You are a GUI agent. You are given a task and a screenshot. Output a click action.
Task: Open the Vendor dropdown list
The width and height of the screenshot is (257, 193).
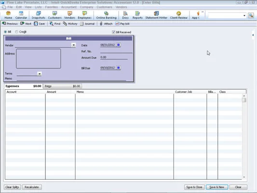coord(74,45)
